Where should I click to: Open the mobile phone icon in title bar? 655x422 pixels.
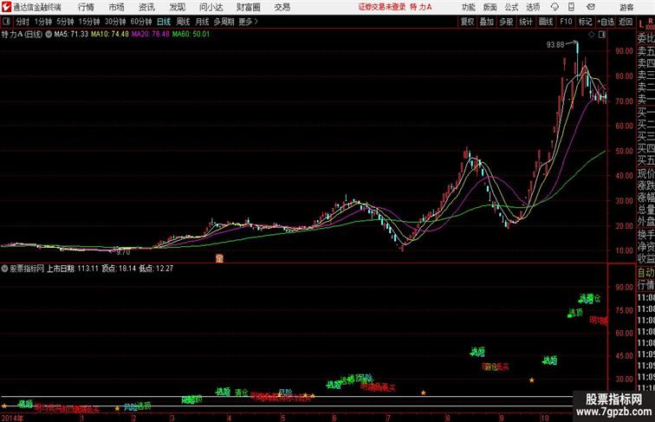(x=572, y=7)
